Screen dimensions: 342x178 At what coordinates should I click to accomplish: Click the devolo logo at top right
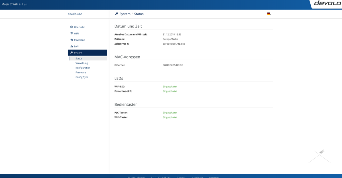click(326, 3)
